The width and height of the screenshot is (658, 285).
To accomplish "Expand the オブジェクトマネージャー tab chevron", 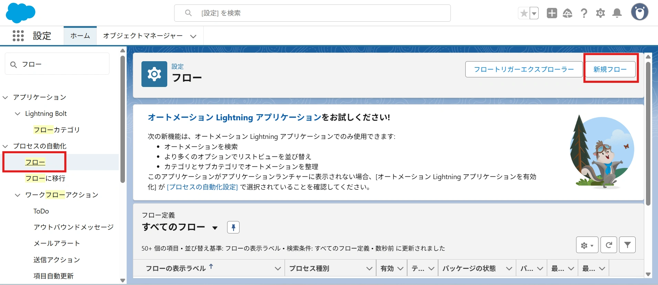I will [x=193, y=36].
